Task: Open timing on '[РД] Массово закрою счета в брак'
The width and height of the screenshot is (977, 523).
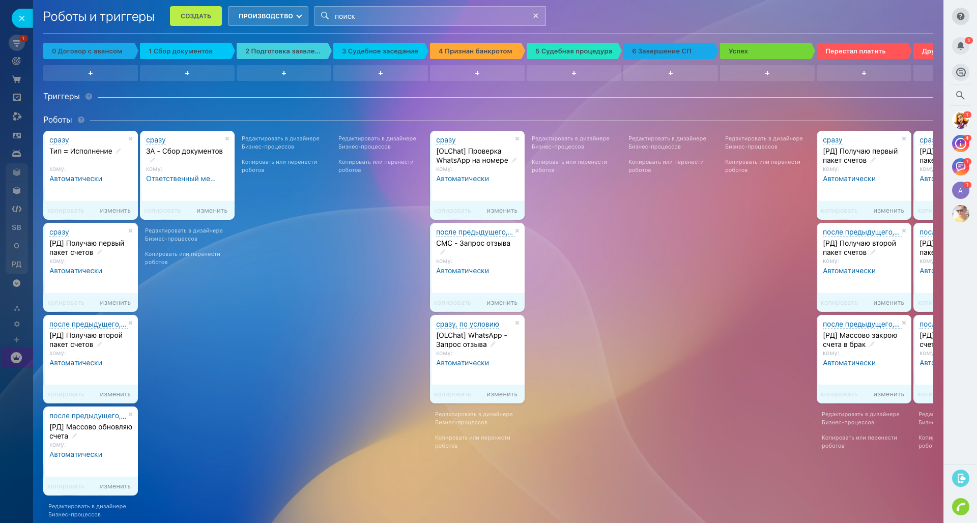Action: pyautogui.click(x=861, y=324)
